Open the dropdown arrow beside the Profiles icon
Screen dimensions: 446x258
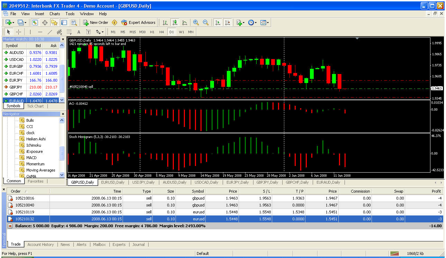pos(26,22)
